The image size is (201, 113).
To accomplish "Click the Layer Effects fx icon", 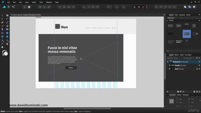I will click(183, 92).
